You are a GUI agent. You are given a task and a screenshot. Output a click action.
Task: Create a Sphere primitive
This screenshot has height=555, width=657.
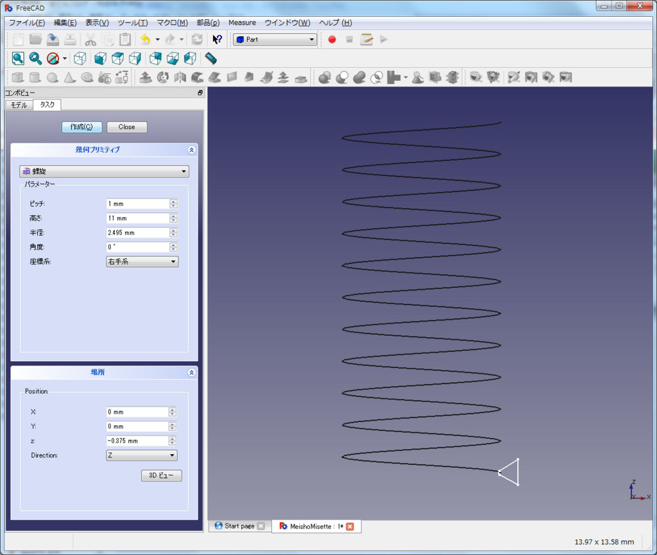[53, 78]
